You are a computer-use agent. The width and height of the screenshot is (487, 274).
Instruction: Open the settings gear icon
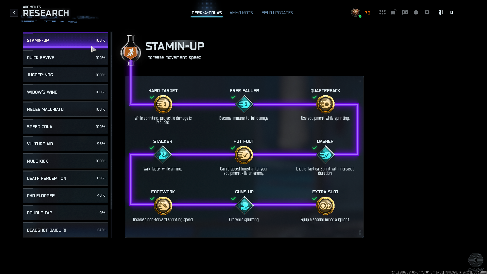pos(427,12)
